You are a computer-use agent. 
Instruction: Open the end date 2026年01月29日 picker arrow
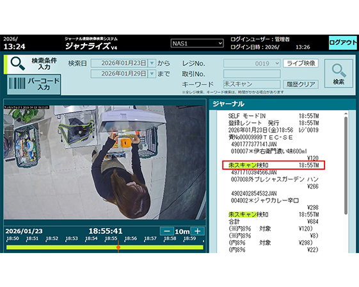[x=152, y=74]
